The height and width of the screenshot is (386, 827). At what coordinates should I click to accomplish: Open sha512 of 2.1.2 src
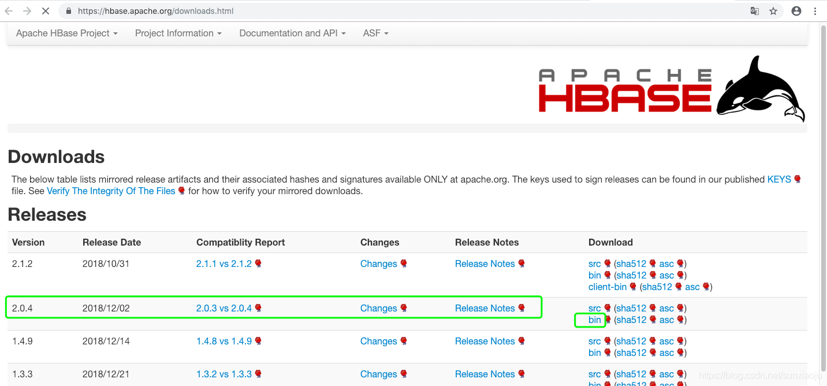pyautogui.click(x=631, y=263)
